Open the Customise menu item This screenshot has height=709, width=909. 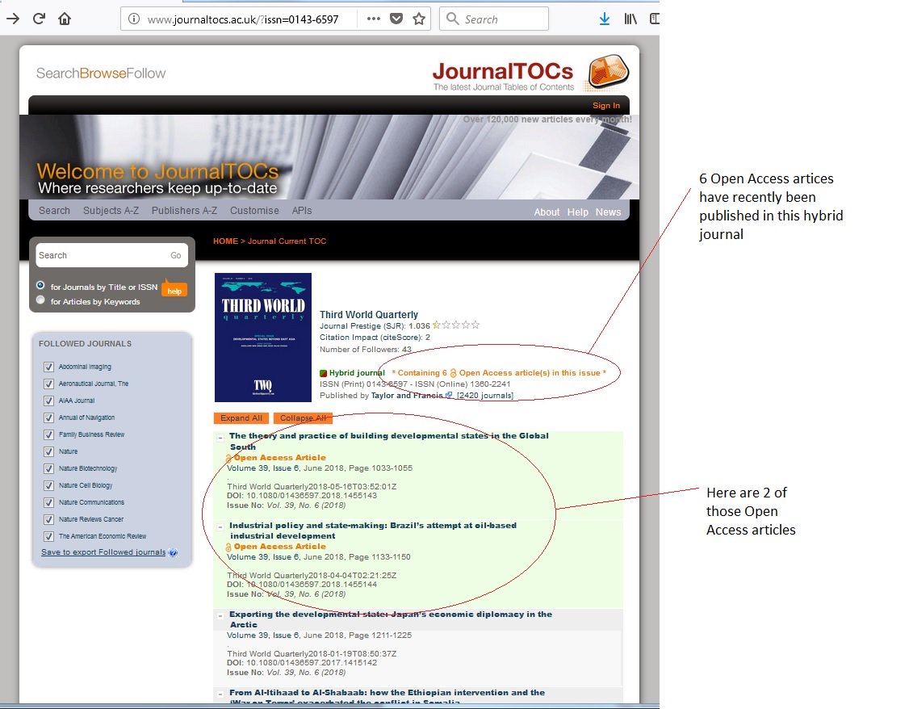pyautogui.click(x=254, y=211)
